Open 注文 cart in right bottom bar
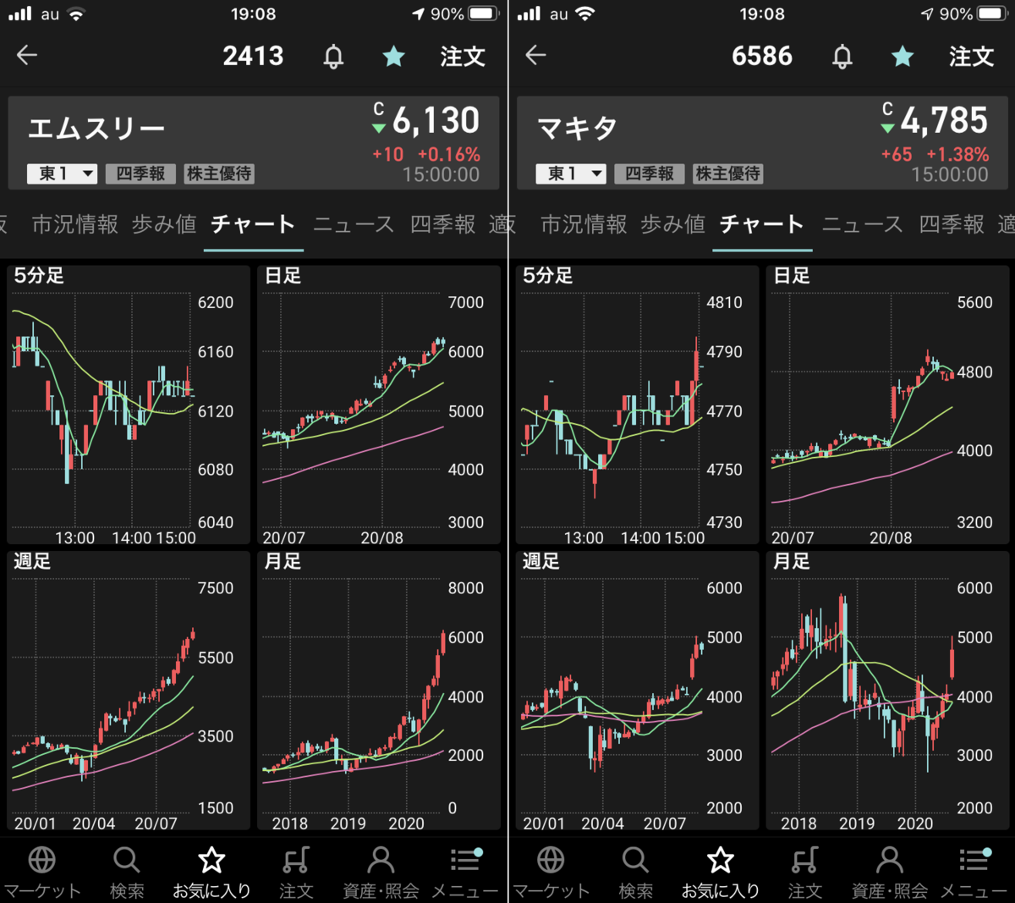The image size is (1015, 903). point(804,872)
